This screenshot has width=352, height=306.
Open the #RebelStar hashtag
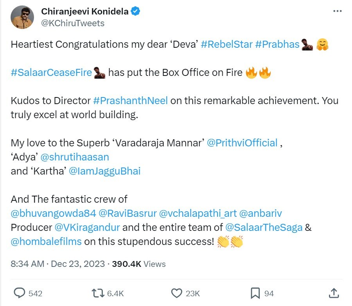coord(226,45)
